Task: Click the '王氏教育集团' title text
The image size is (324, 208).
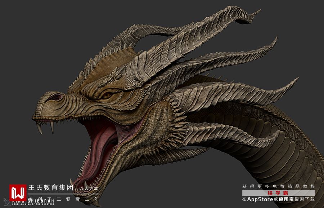Action: pyautogui.click(x=51, y=188)
